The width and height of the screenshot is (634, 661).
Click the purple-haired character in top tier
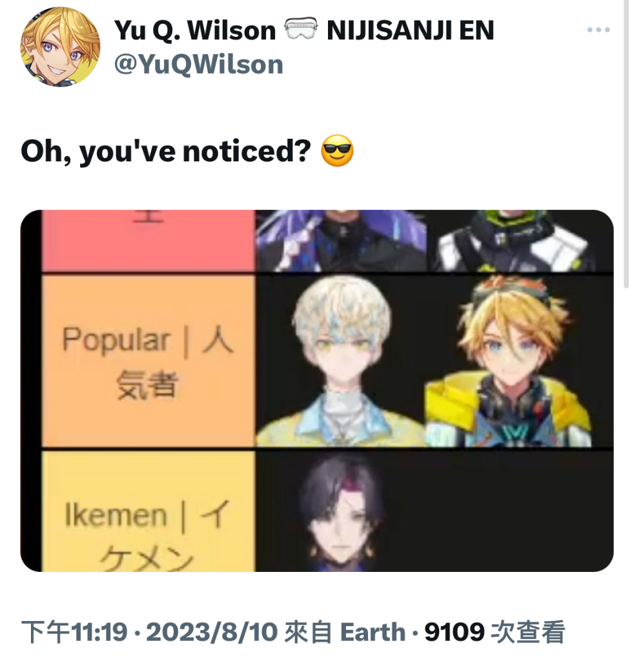(x=341, y=240)
